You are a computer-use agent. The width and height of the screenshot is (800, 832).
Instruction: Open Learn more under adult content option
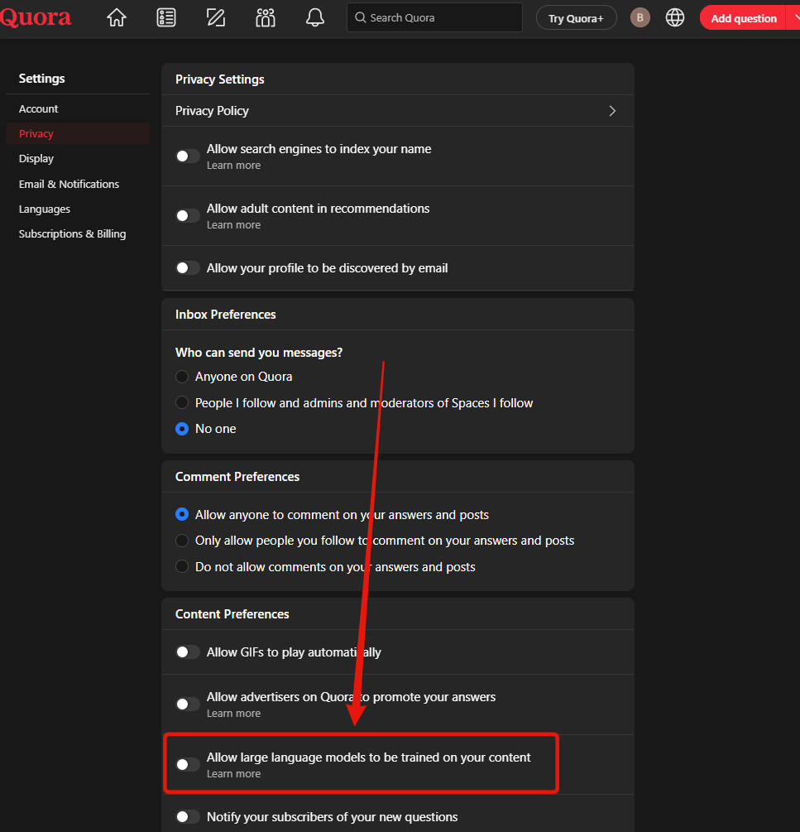234,225
